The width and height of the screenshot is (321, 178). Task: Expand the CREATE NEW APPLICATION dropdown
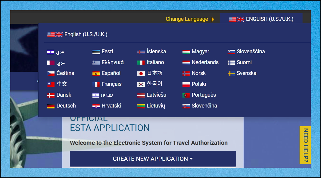click(x=153, y=159)
